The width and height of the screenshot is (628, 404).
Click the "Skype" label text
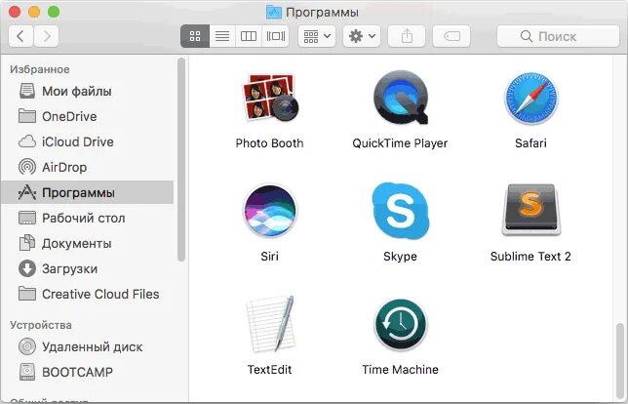[400, 257]
